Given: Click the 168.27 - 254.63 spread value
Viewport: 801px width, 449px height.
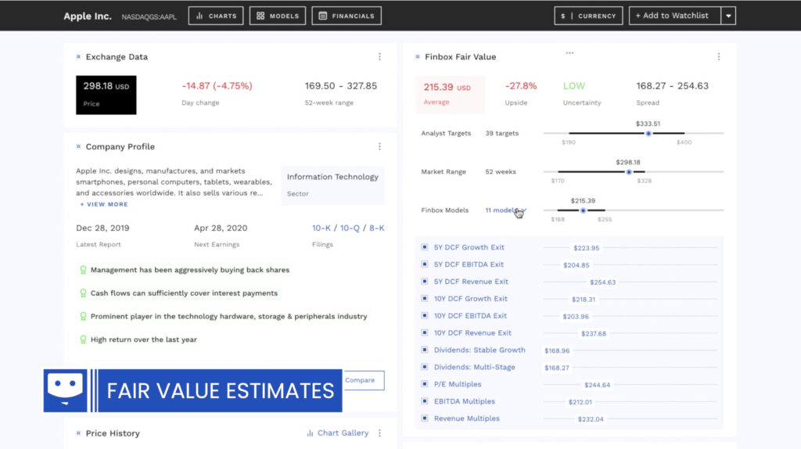Looking at the screenshot, I should point(672,86).
